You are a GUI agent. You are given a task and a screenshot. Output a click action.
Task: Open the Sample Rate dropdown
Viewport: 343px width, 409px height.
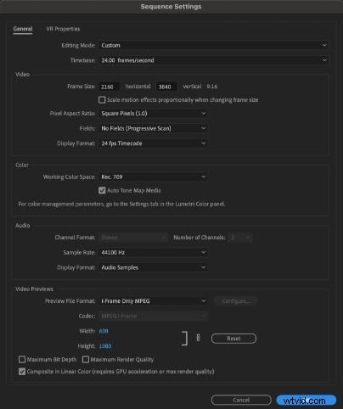(x=153, y=253)
